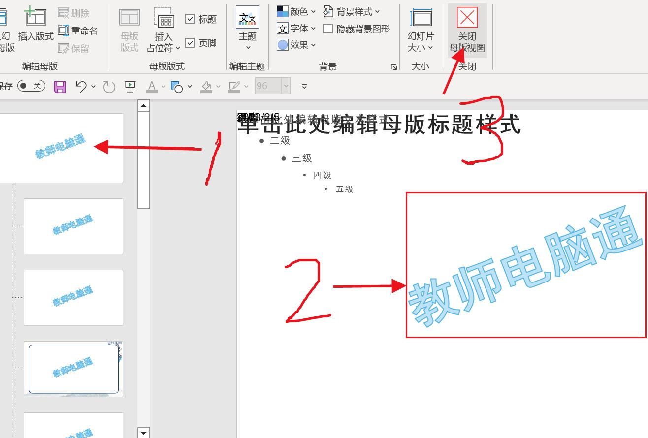Click the Shape Outline pen icon
The image size is (648, 438).
coord(234,87)
